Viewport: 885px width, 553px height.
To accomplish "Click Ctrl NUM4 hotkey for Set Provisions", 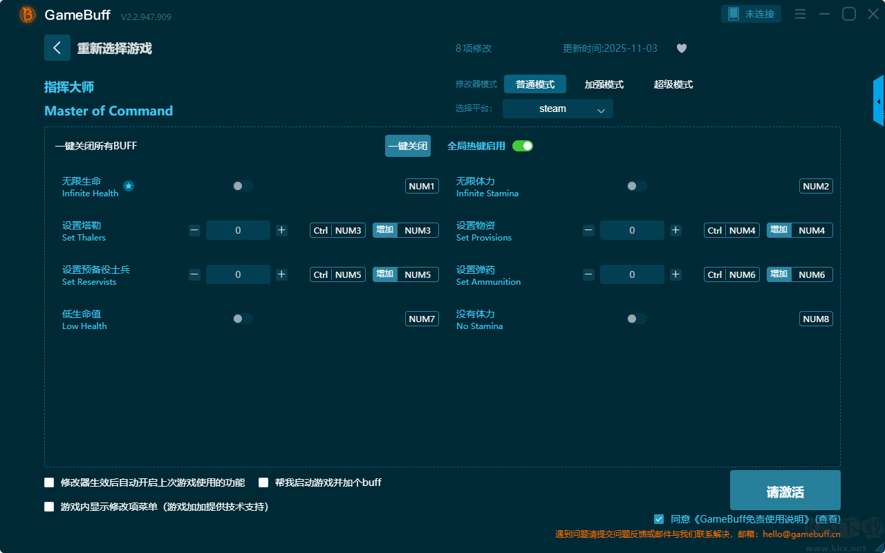I will point(732,230).
